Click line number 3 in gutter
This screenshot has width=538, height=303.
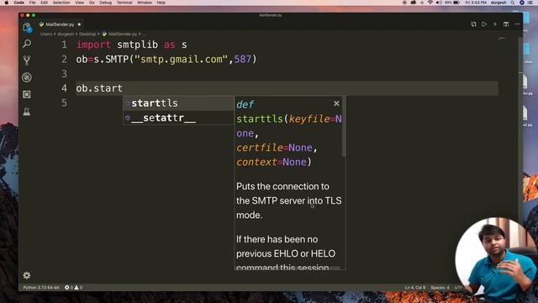64,73
